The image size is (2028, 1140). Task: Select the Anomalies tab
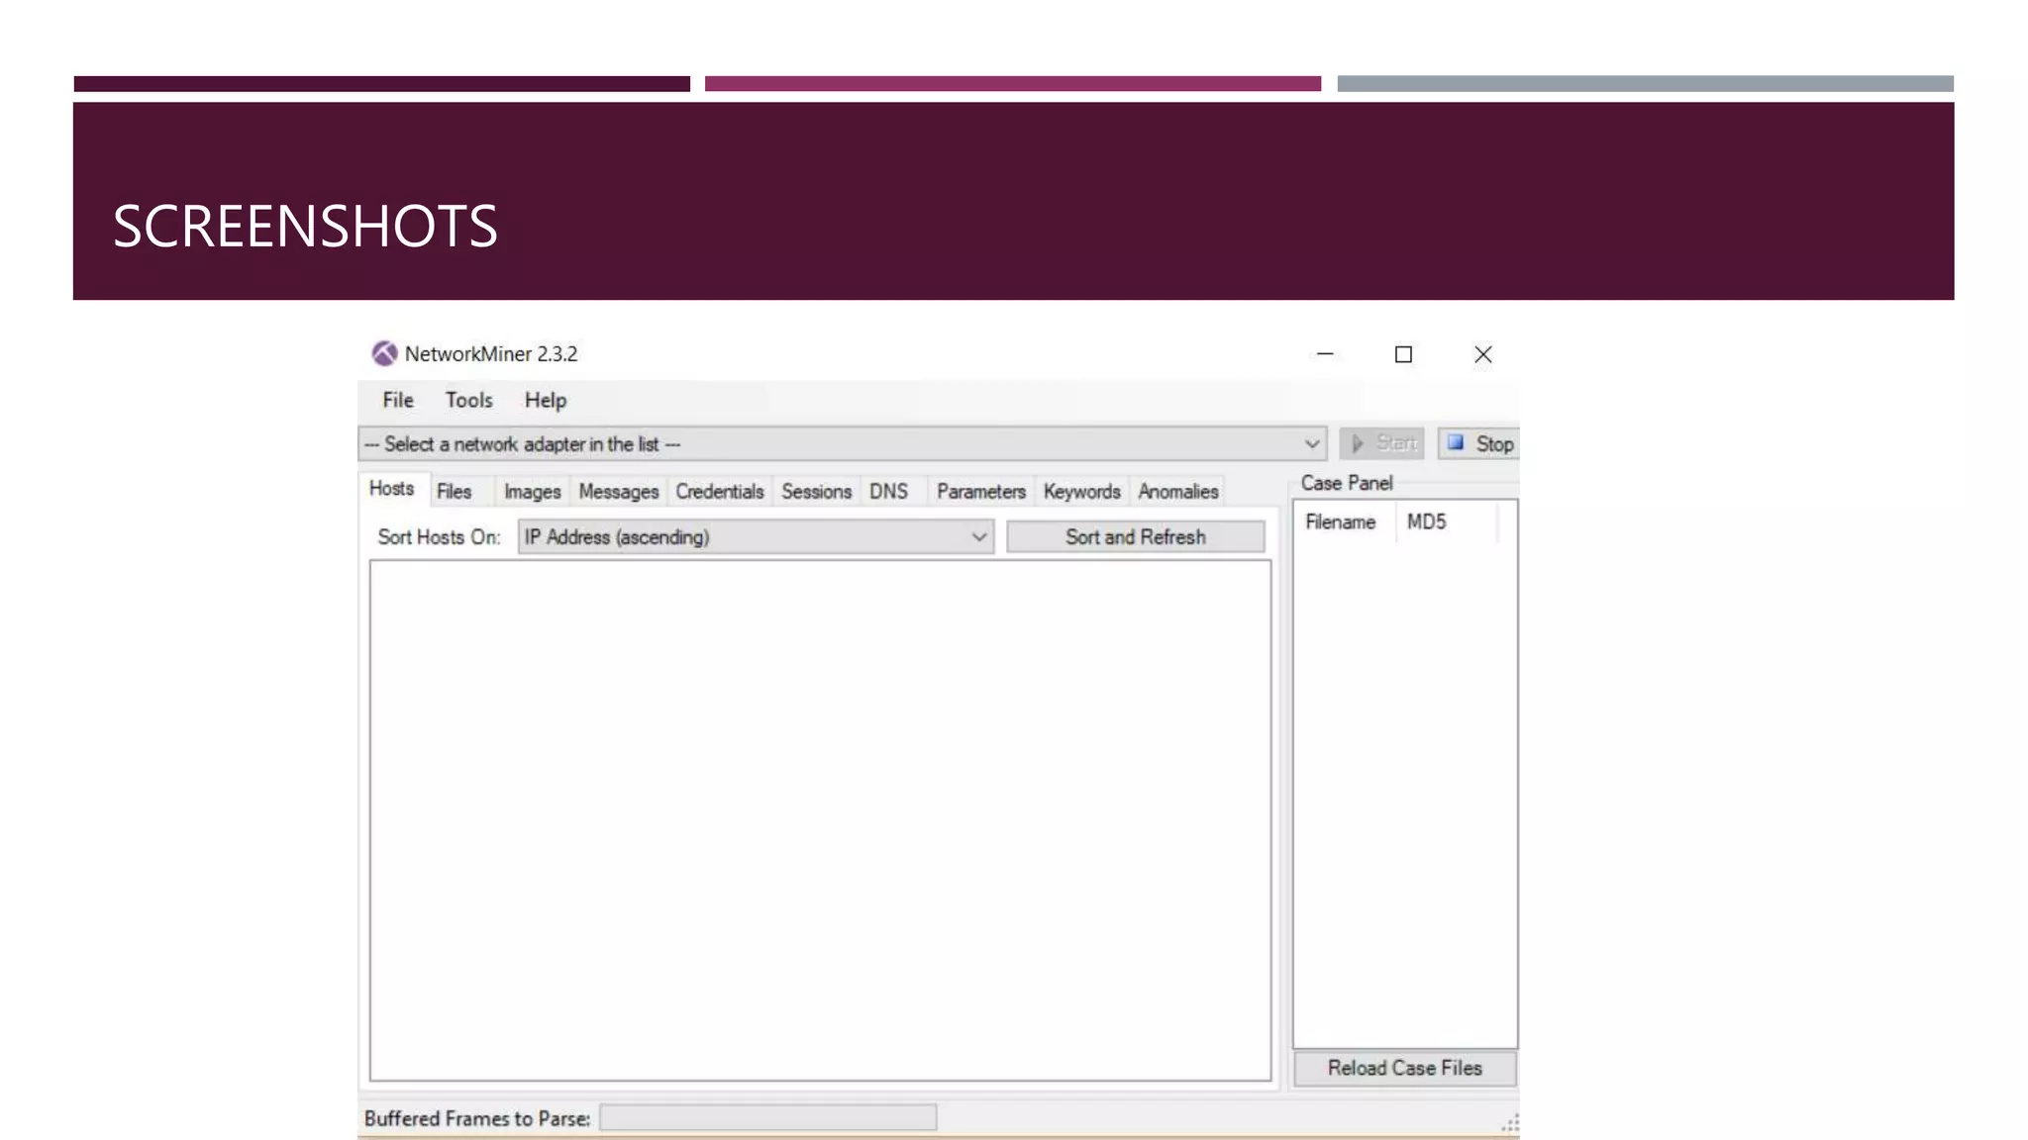[1177, 492]
